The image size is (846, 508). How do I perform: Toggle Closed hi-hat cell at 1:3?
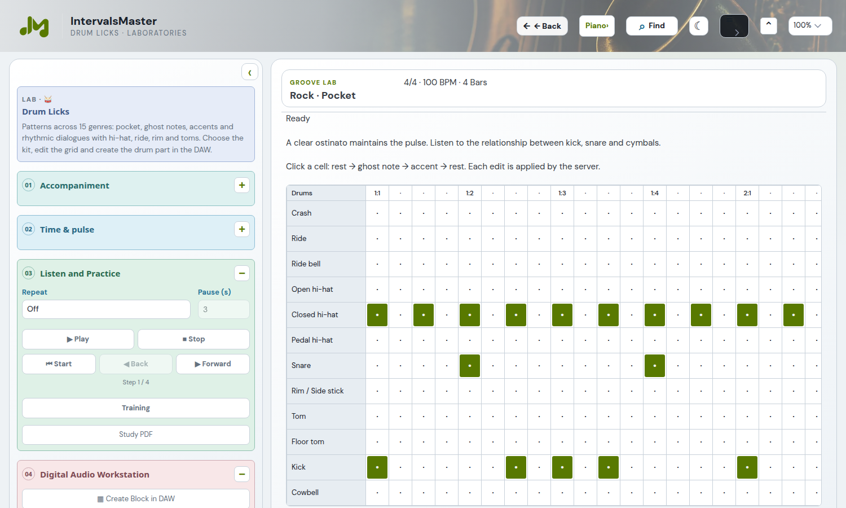point(562,315)
